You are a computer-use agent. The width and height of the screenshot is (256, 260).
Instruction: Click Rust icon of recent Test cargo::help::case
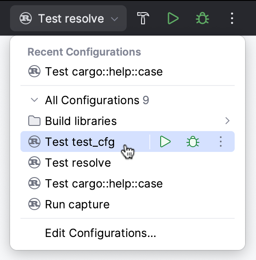tap(34, 72)
